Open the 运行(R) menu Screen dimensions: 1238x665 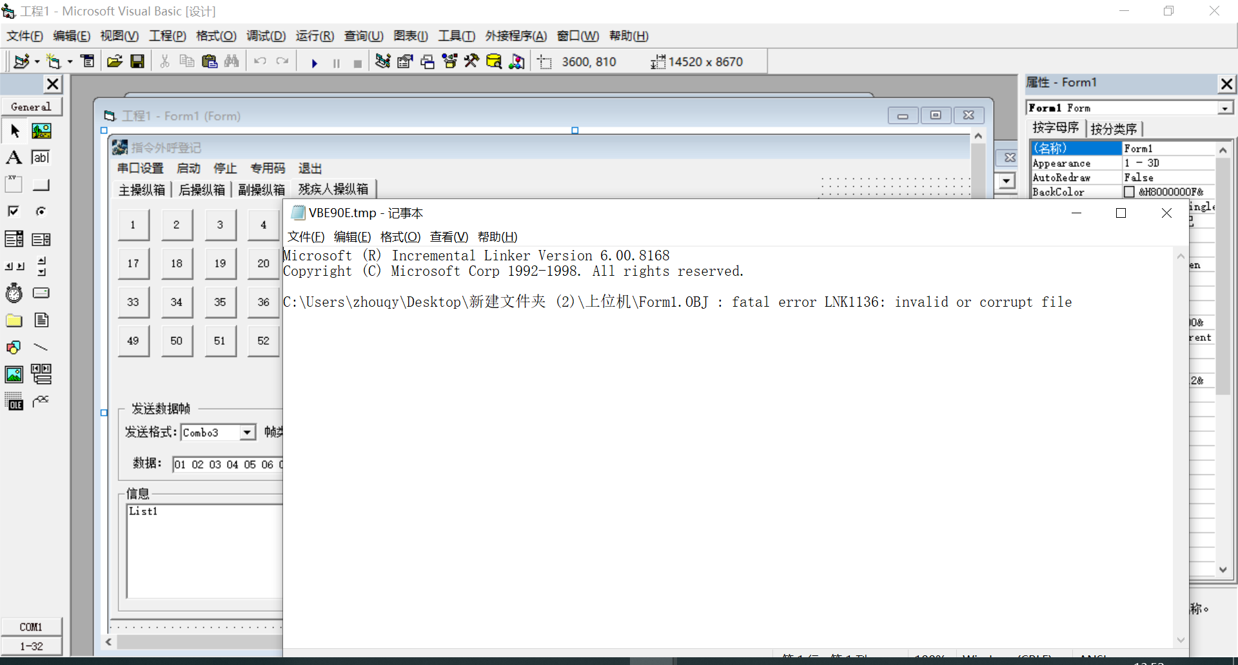pos(315,36)
